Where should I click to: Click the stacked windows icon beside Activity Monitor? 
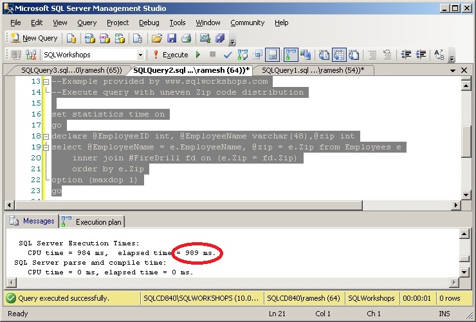click(220, 38)
